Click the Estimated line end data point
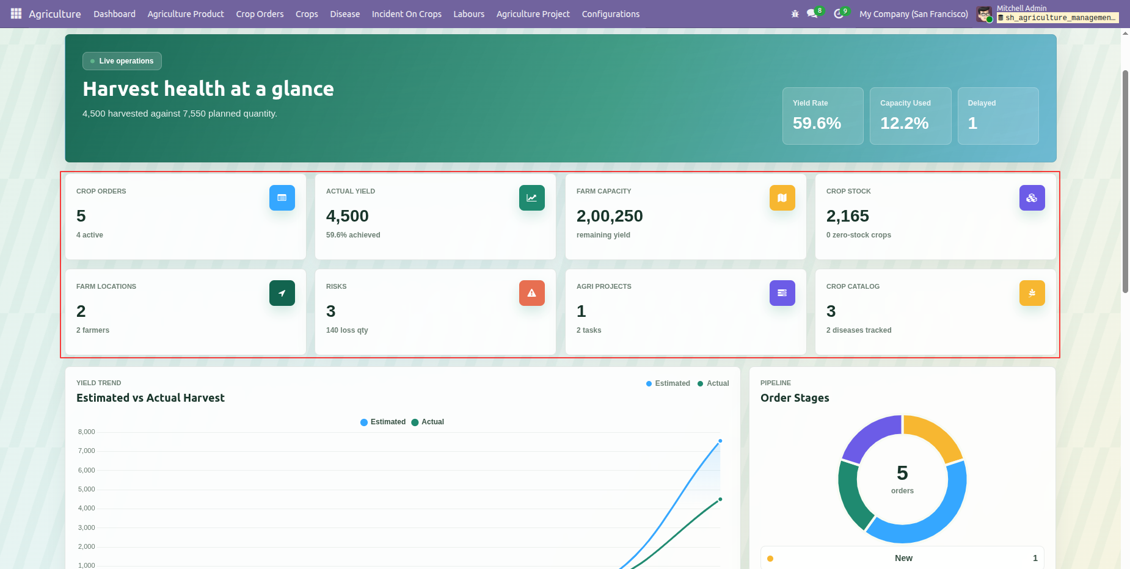This screenshot has width=1130, height=569. pyautogui.click(x=720, y=441)
